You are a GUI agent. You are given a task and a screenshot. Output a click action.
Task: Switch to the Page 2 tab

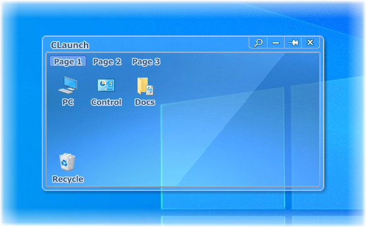(107, 62)
